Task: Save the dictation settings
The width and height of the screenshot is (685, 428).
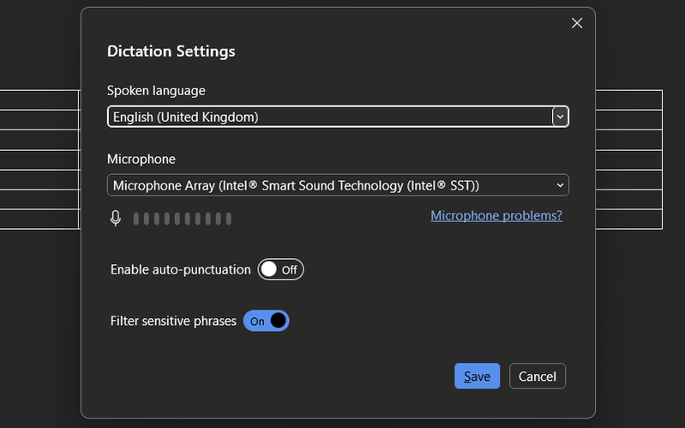Action: tap(477, 377)
